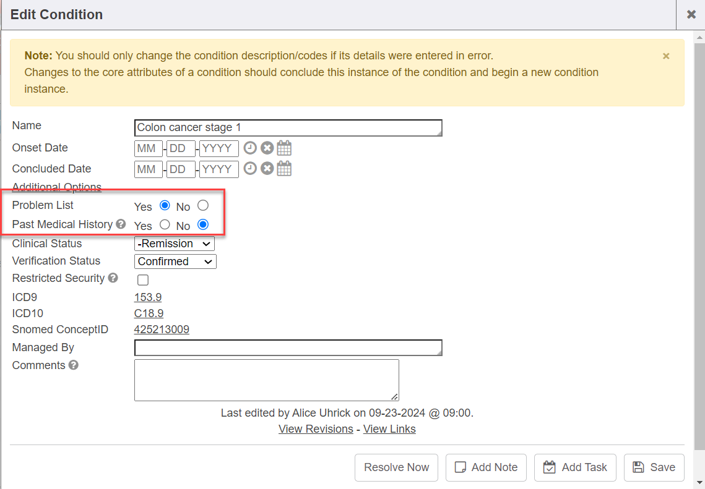
Task: Open the View Revisions link
Action: 316,429
